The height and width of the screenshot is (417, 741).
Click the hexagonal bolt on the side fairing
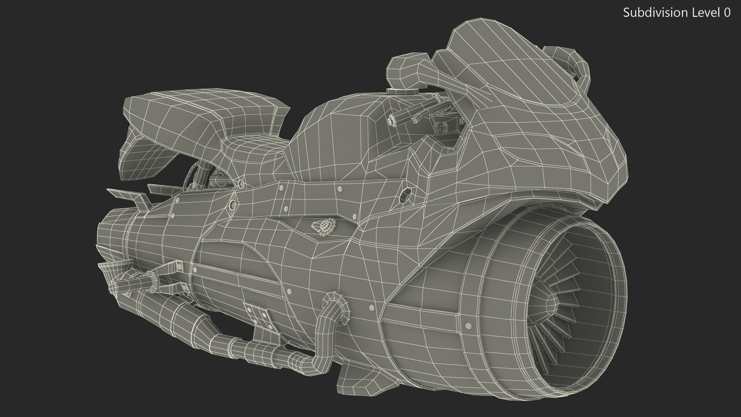point(405,195)
